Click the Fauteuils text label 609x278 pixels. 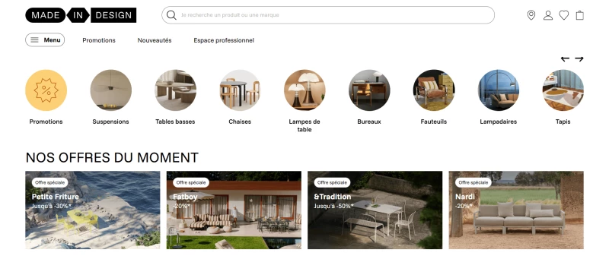[433, 122]
